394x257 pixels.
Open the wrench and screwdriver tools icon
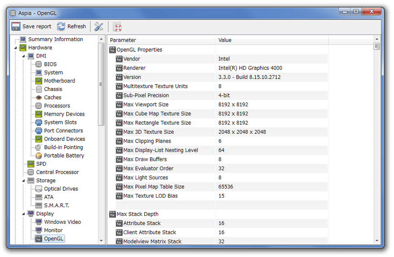[99, 26]
